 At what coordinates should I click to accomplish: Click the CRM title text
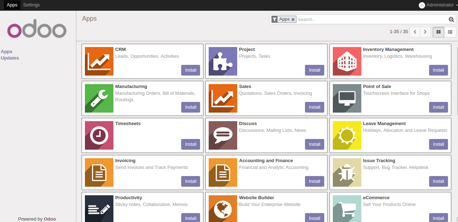[121, 50]
